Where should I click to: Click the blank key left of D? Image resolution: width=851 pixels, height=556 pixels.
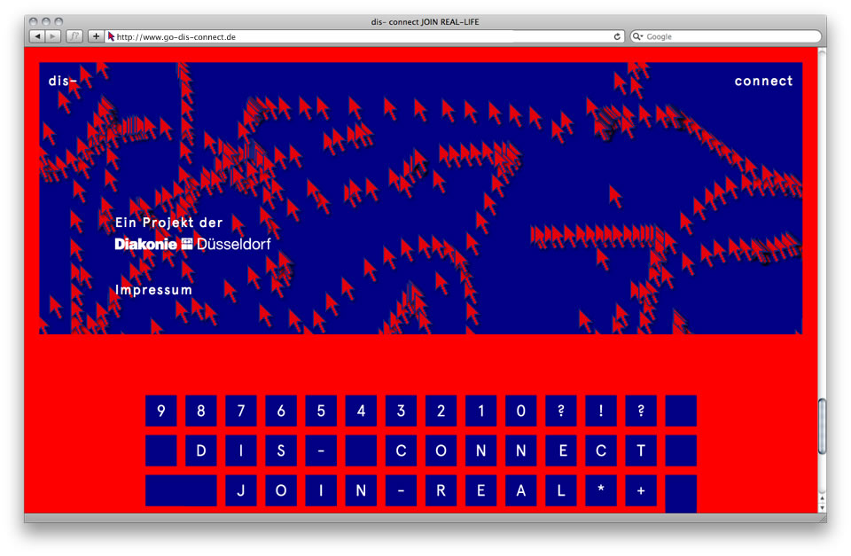pos(160,450)
